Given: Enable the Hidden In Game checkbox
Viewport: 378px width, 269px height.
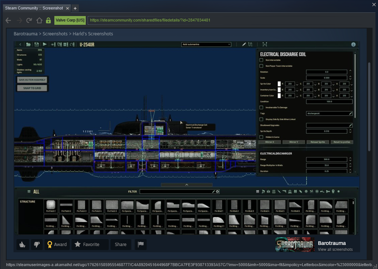Looking at the screenshot, I should 261,137.
